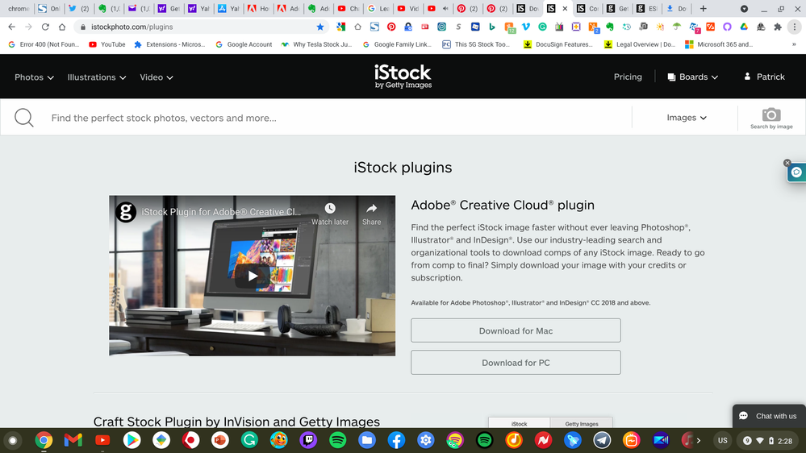806x453 pixels.
Task: Play the iStock plugin video
Action: (252, 276)
